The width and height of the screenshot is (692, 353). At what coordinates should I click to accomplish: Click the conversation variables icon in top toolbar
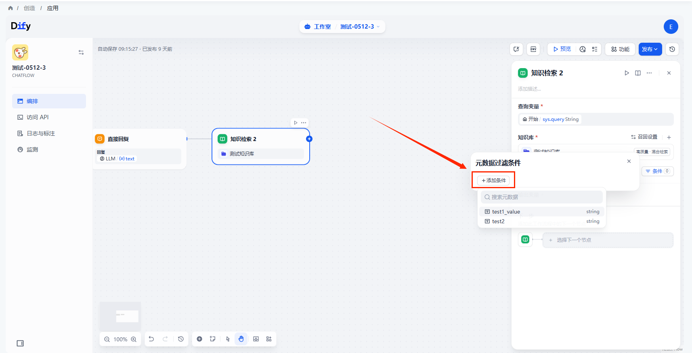pyautogui.click(x=516, y=49)
